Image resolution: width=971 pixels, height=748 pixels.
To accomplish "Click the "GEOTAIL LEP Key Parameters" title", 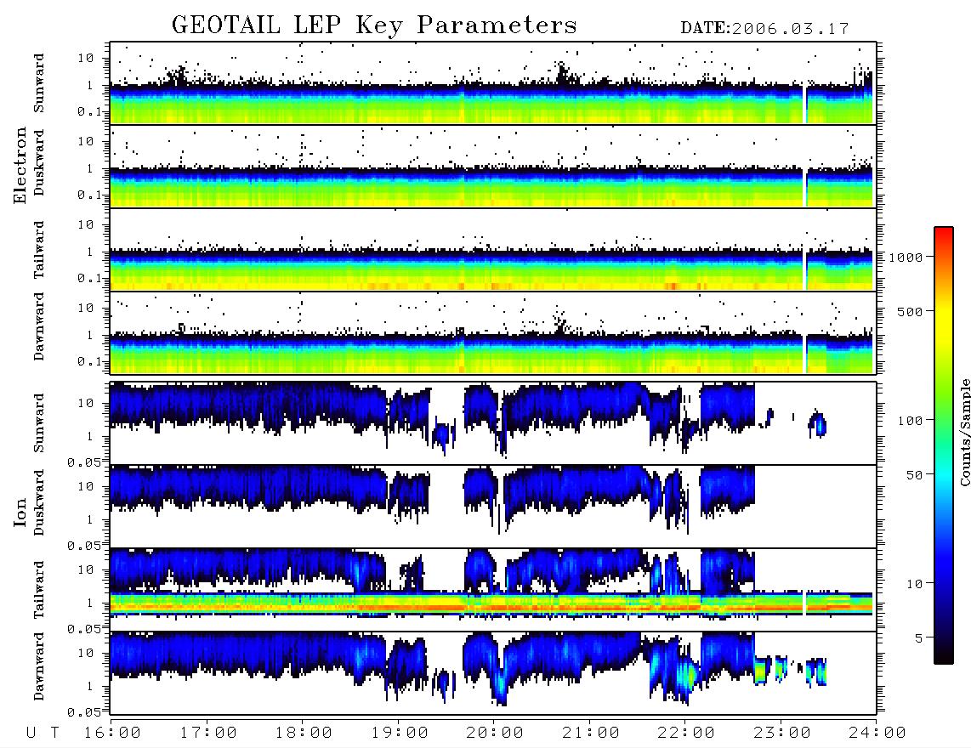I will (374, 25).
